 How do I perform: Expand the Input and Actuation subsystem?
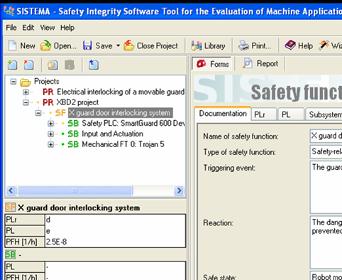(50, 134)
